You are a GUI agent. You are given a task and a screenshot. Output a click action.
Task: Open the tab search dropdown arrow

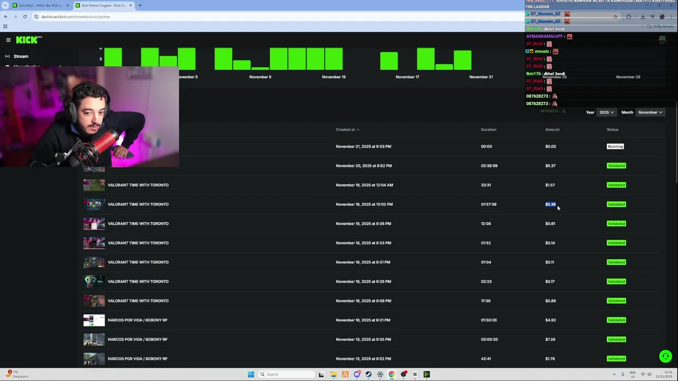(x=6, y=5)
